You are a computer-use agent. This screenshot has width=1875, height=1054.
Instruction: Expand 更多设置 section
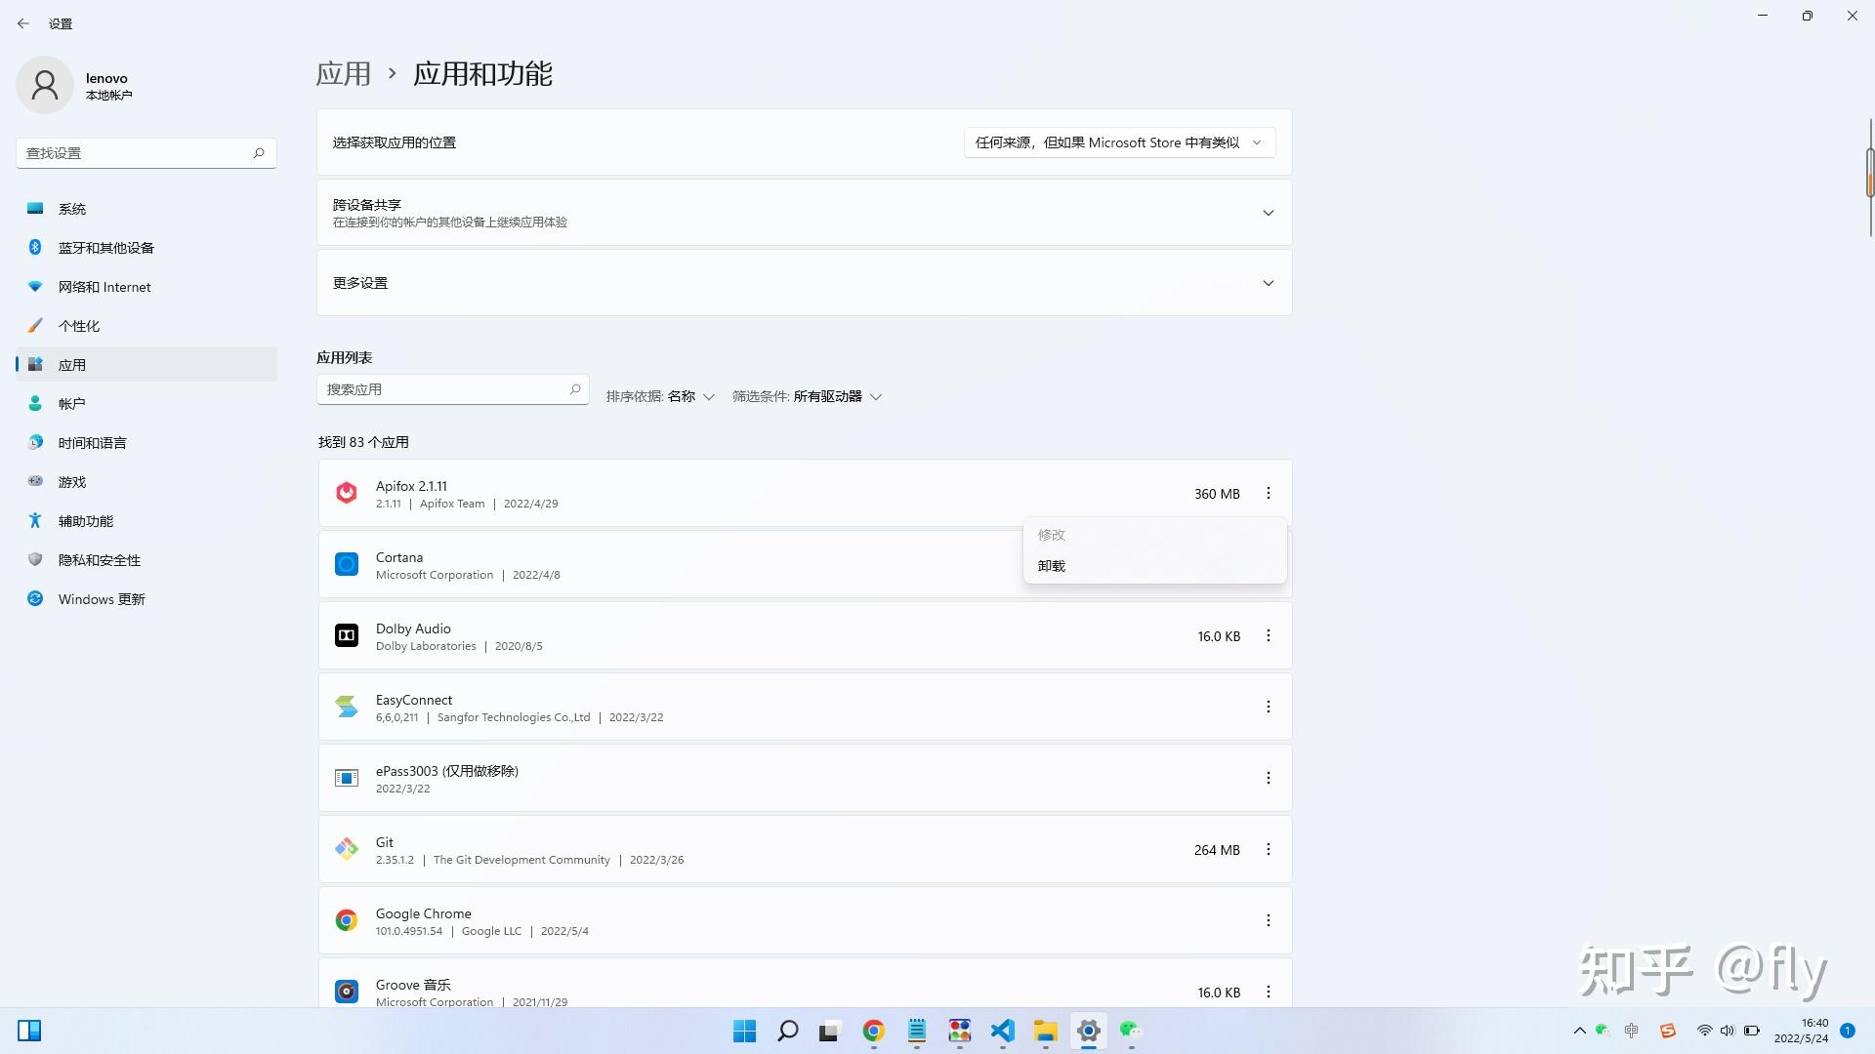(x=1269, y=283)
